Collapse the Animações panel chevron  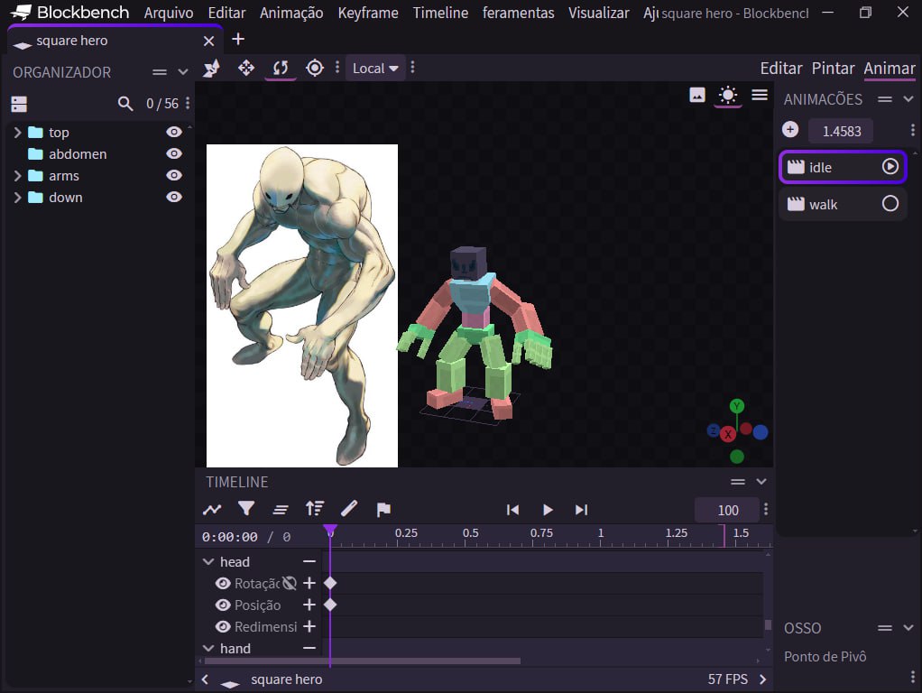[x=908, y=99]
